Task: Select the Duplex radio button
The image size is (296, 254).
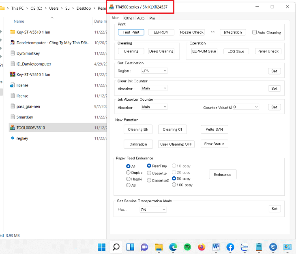Action: [128, 172]
